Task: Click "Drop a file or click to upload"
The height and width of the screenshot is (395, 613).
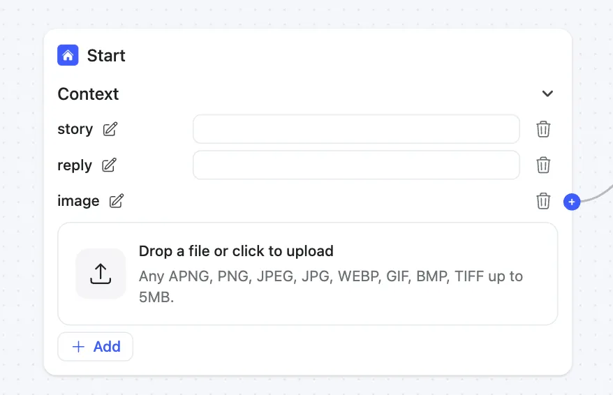Action: tap(236, 251)
